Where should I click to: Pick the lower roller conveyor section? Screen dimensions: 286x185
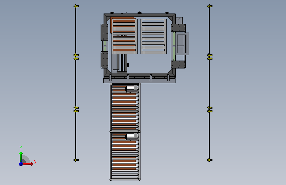click(x=125, y=156)
